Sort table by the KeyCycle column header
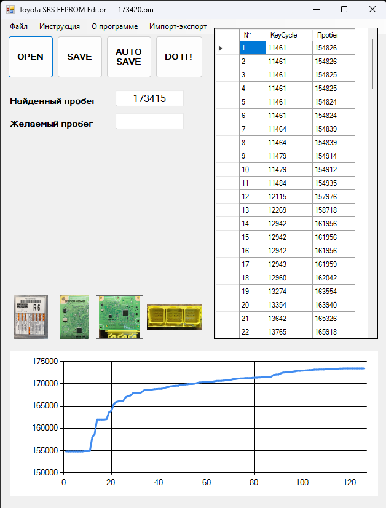Image resolution: width=386 pixels, height=508 pixels. 289,35
